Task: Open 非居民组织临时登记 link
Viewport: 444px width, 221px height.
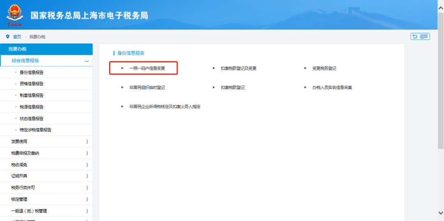Action: [147, 88]
